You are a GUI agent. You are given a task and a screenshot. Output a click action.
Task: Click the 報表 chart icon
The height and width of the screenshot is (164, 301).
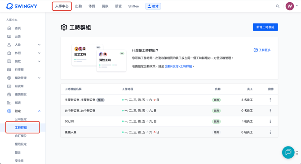[9, 103]
